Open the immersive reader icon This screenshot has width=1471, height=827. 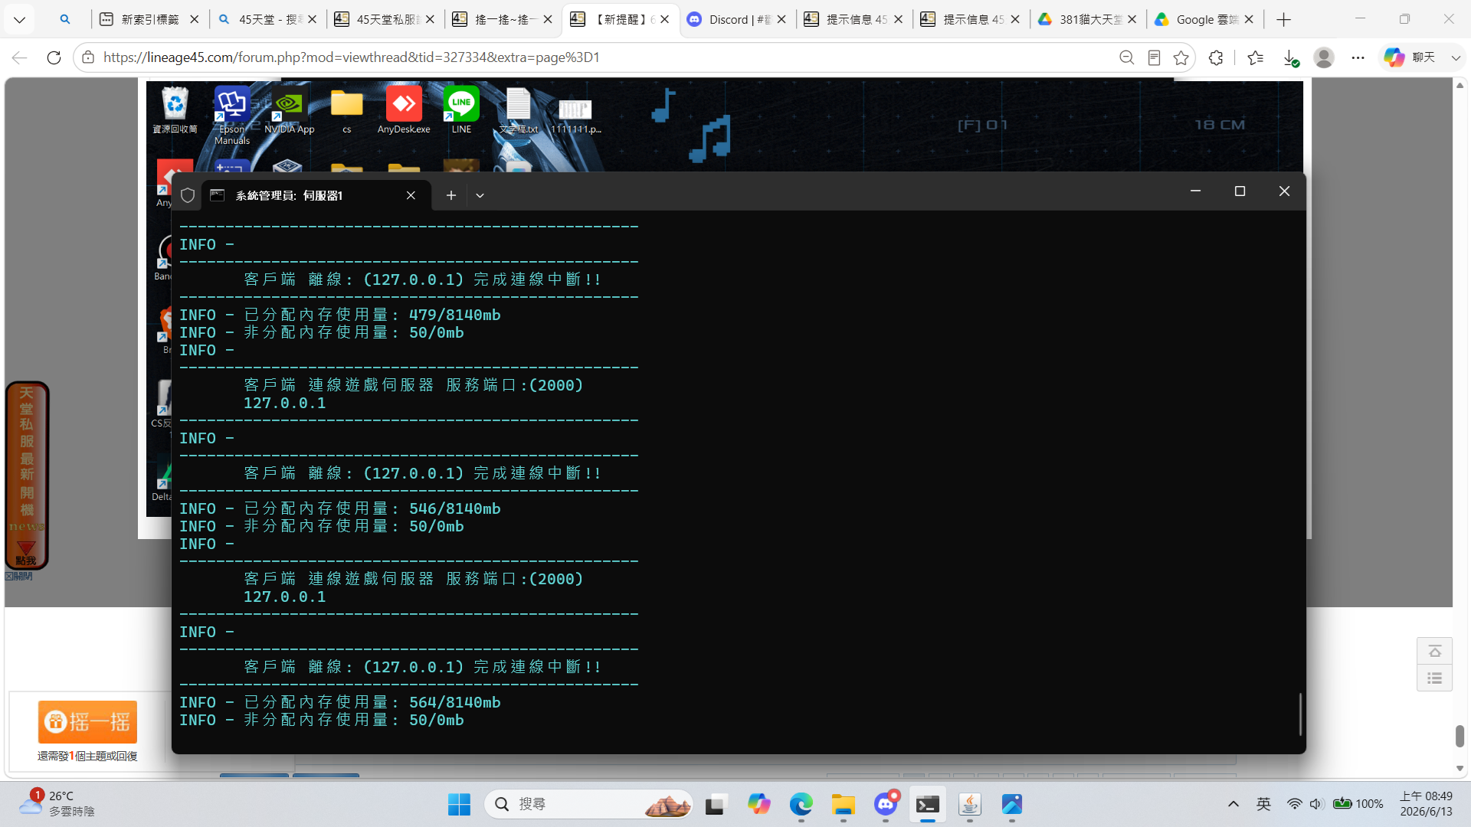[1154, 57]
